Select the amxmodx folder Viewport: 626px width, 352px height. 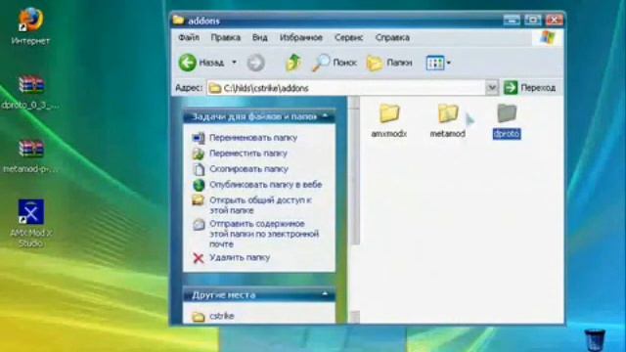tap(389, 120)
